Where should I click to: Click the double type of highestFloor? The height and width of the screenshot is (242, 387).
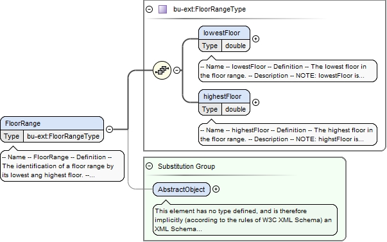tap(236, 109)
